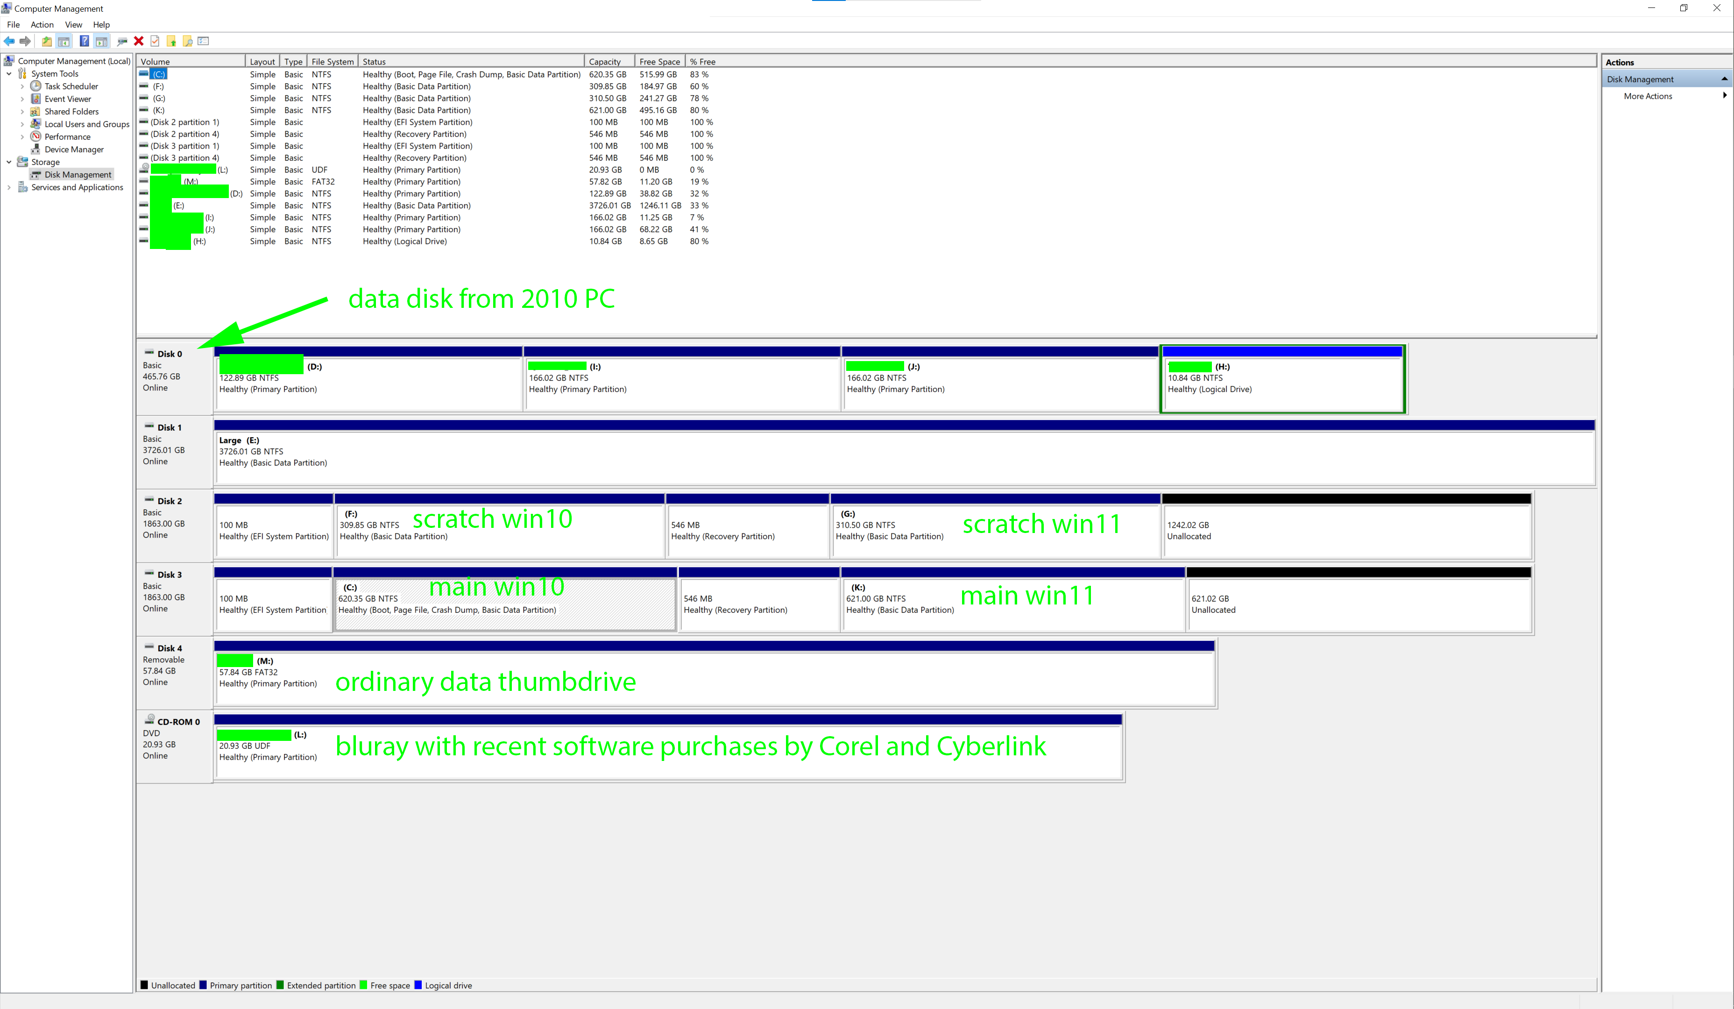Screen dimensions: 1734x1009
Task: Expand the Services and Applications node
Action: tap(9, 187)
